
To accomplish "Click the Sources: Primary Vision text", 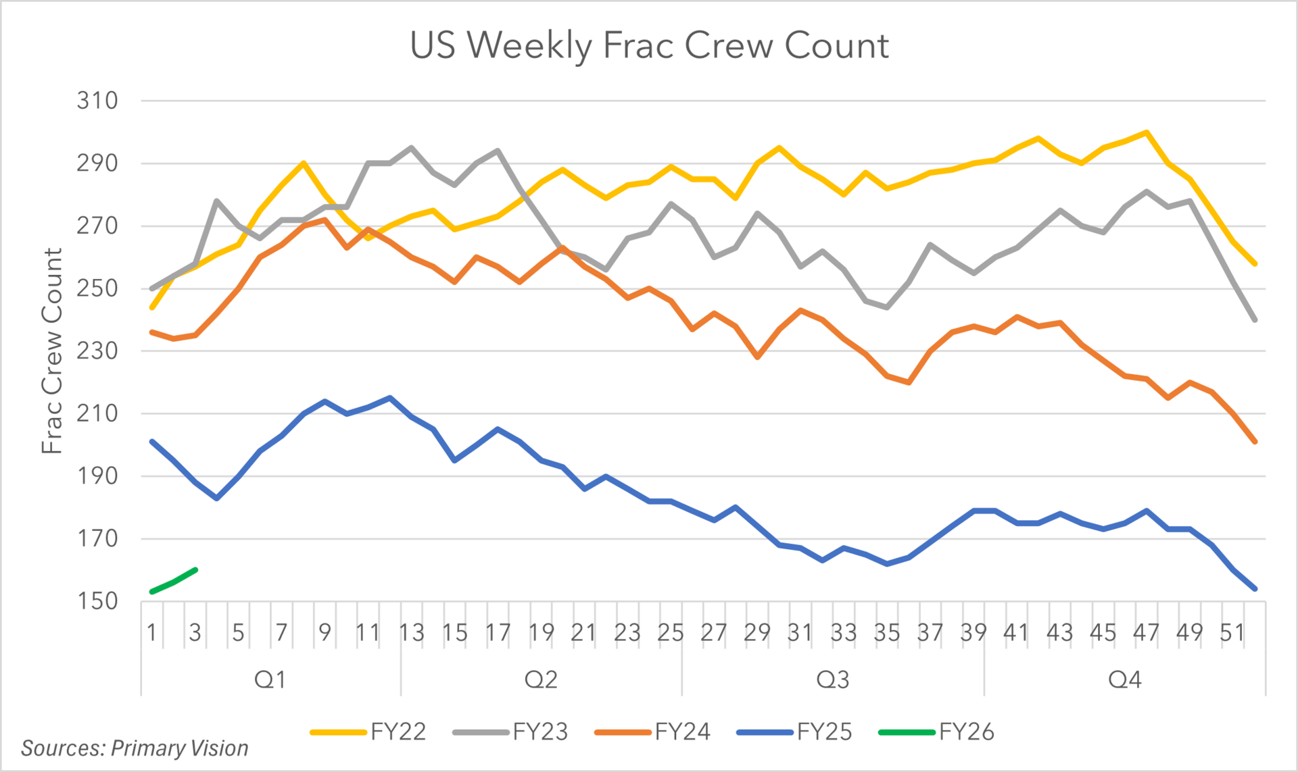I will click(135, 748).
